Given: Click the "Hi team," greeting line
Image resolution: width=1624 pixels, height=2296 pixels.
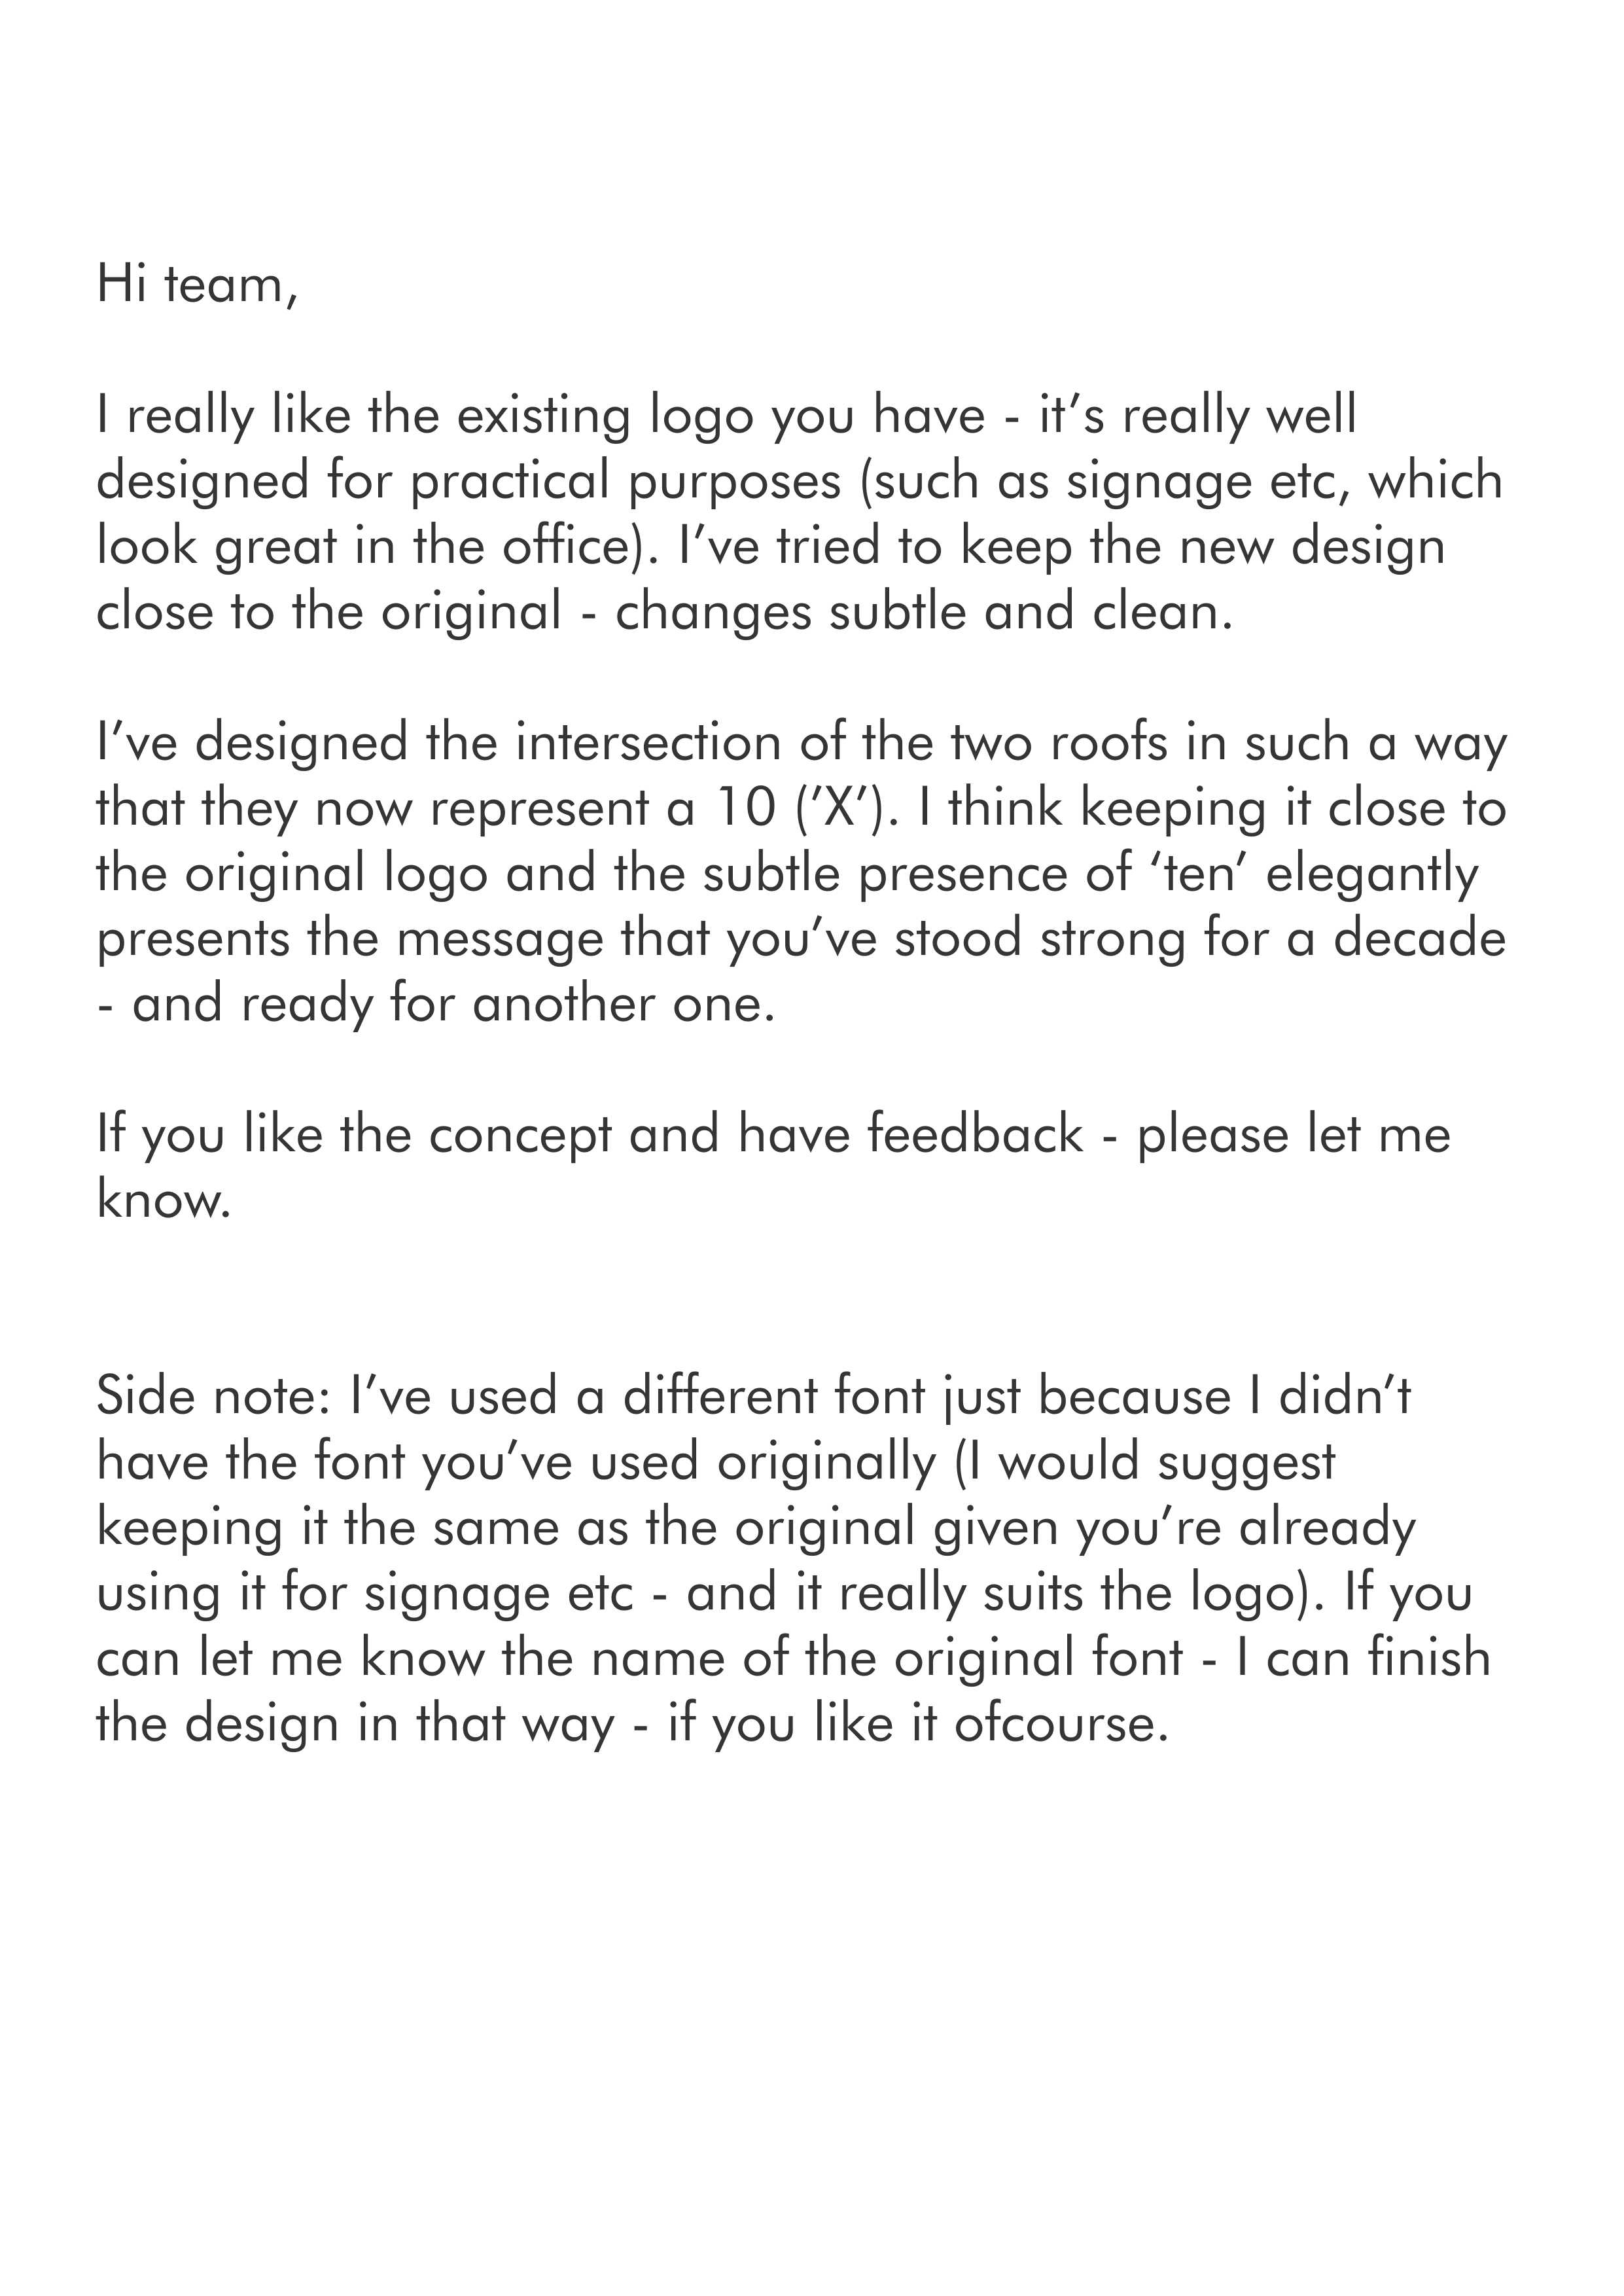Looking at the screenshot, I should click(197, 285).
